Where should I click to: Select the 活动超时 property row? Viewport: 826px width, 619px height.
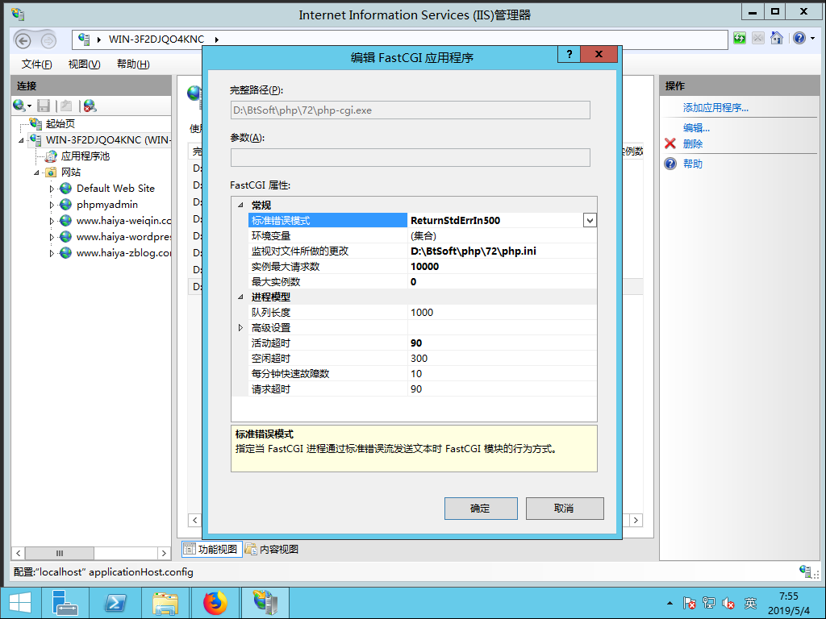coord(423,343)
